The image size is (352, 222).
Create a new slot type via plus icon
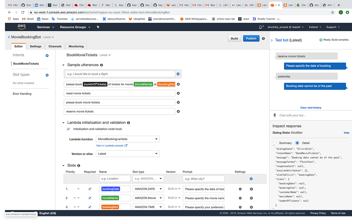47,75
